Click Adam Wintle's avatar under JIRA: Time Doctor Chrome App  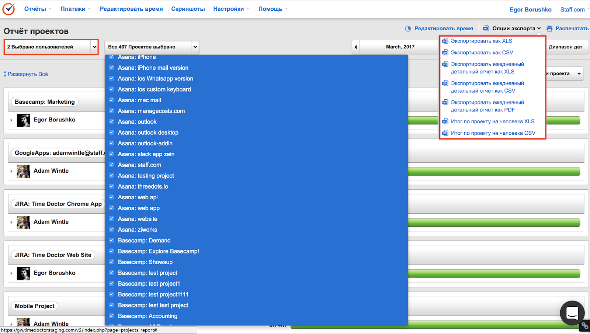pyautogui.click(x=23, y=223)
